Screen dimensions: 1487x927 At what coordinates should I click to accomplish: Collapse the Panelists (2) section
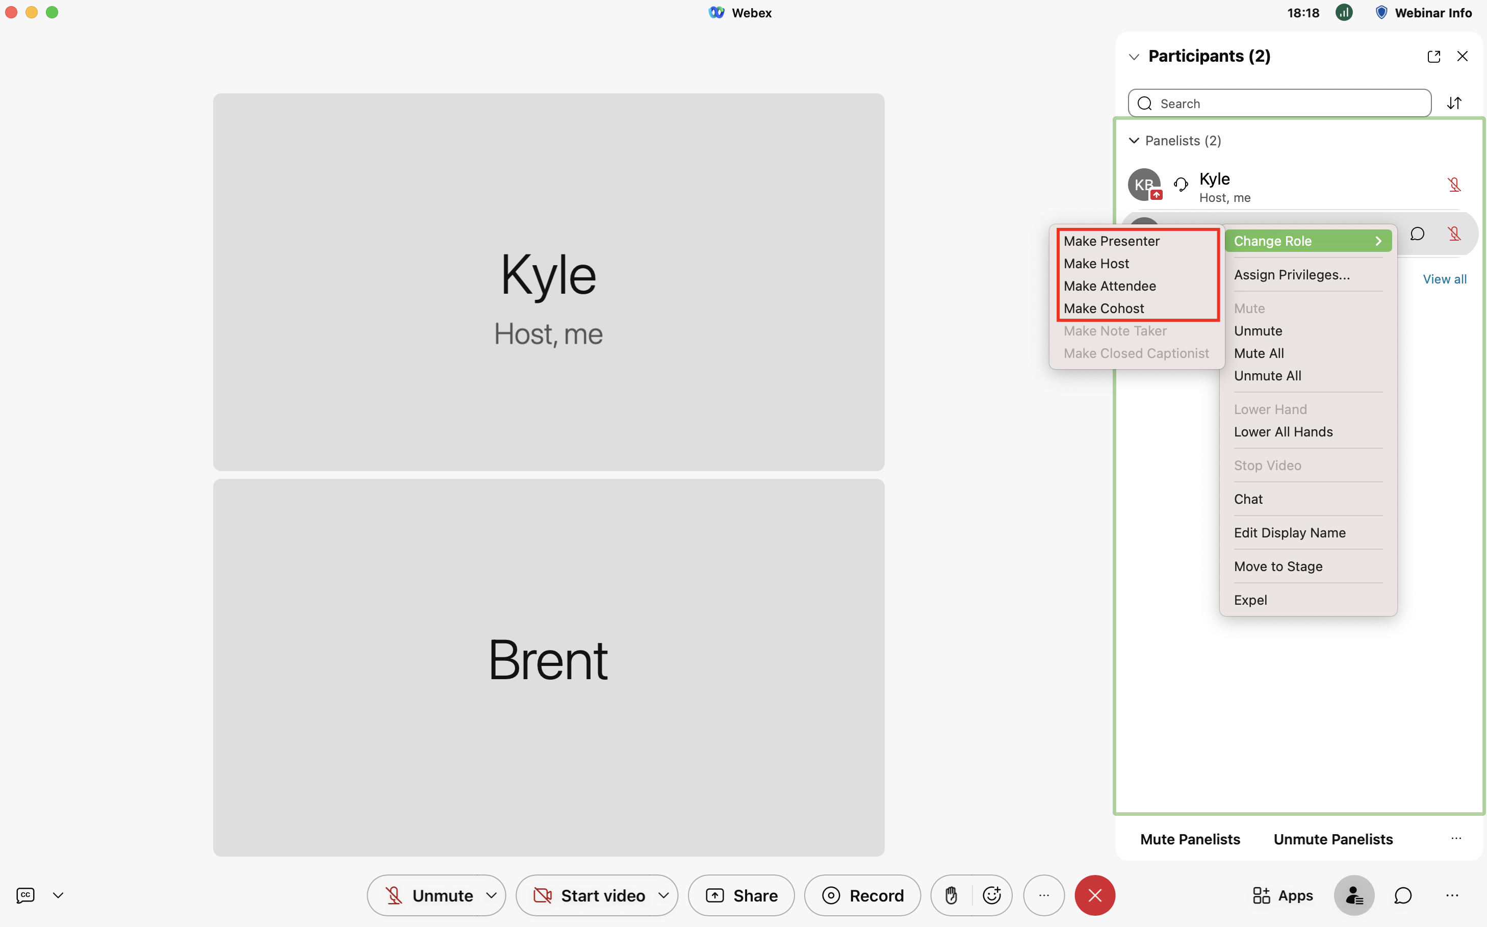tap(1134, 141)
